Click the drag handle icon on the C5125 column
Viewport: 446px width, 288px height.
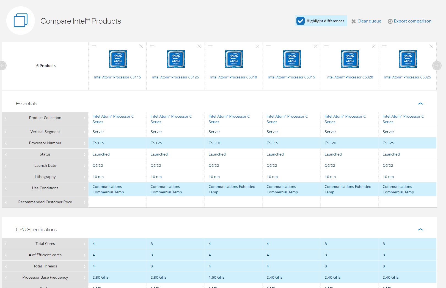(x=152, y=47)
